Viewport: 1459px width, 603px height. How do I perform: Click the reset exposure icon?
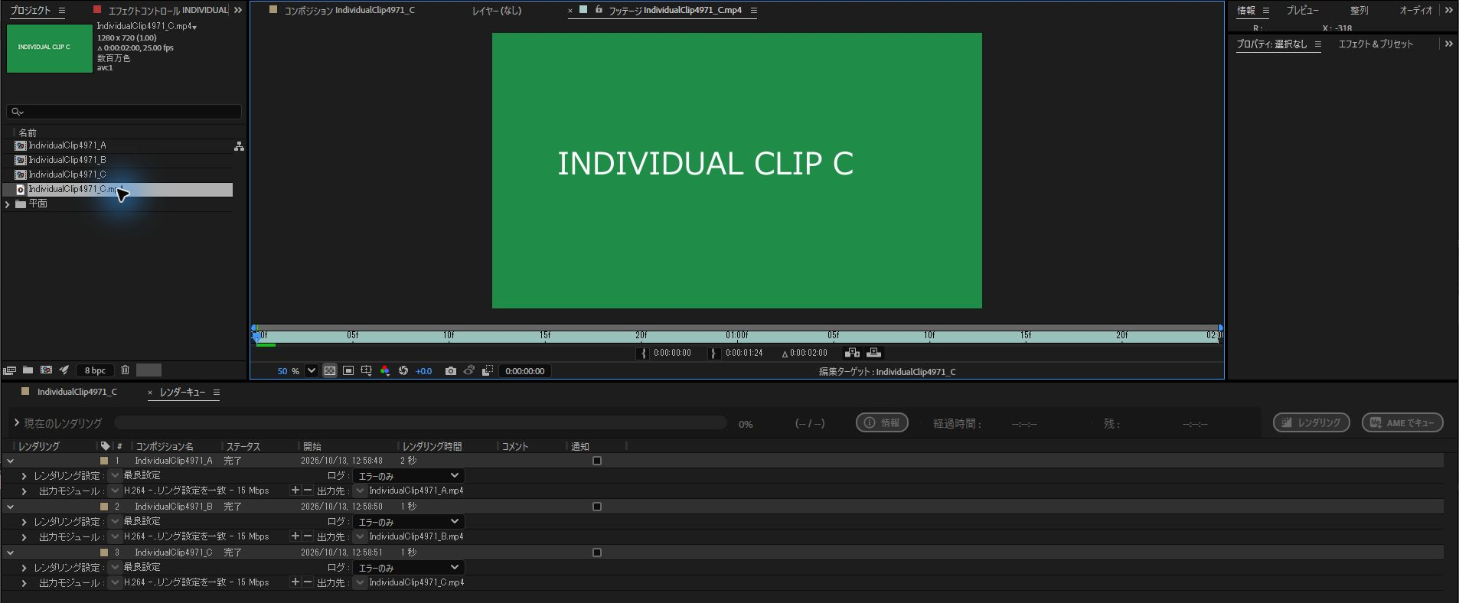tap(403, 371)
